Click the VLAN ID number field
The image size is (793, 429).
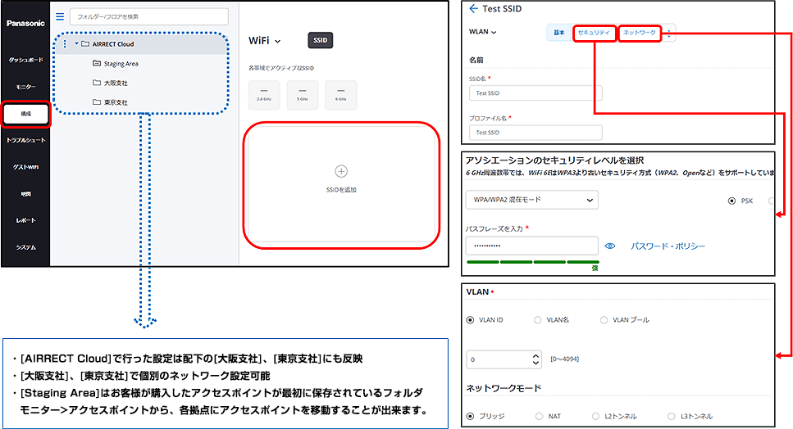click(x=504, y=359)
